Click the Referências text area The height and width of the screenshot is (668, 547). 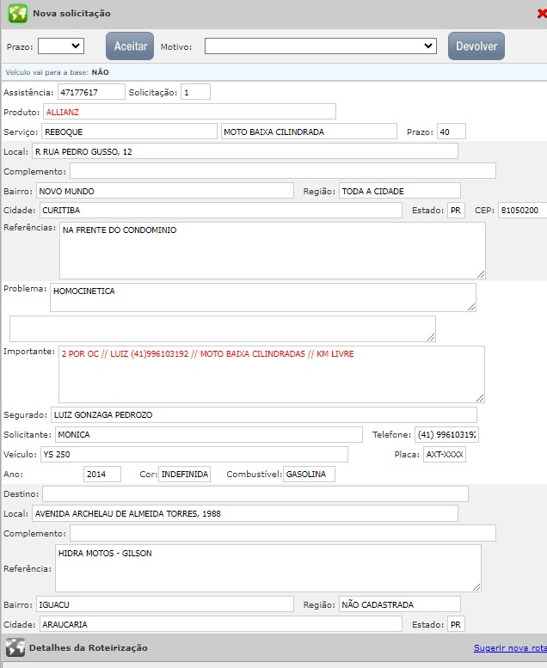pos(272,250)
